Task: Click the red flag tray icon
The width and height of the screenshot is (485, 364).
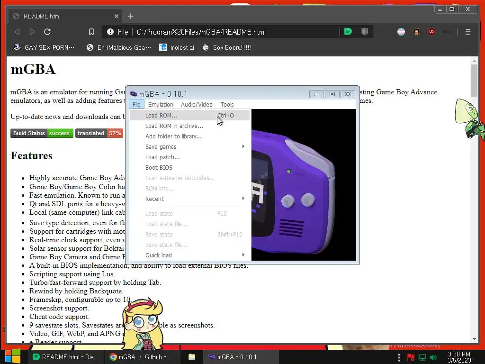Action: [x=411, y=357]
